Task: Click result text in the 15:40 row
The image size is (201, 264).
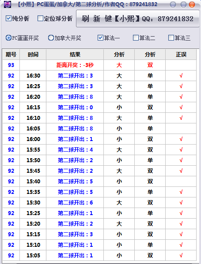Action: (75, 181)
